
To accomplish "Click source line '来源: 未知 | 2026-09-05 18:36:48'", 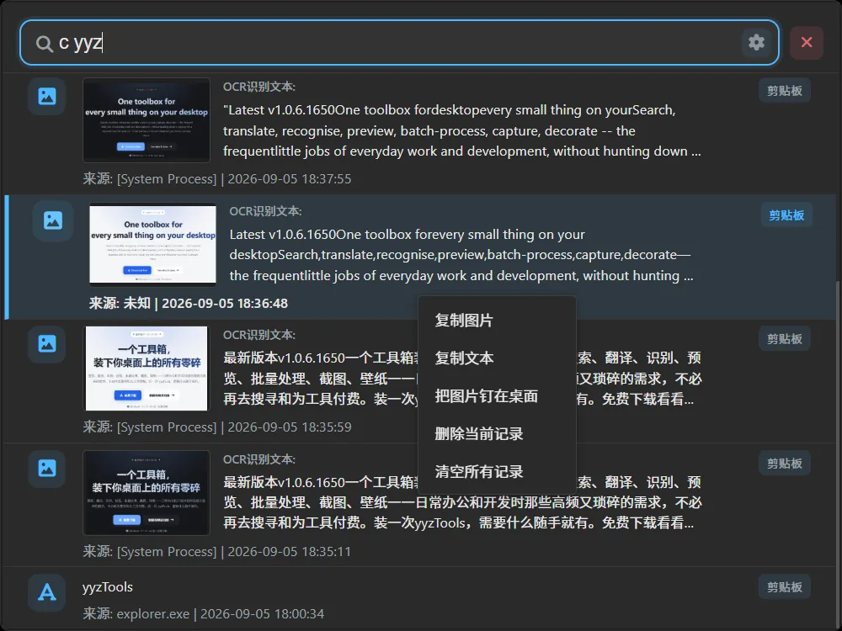I will point(189,303).
